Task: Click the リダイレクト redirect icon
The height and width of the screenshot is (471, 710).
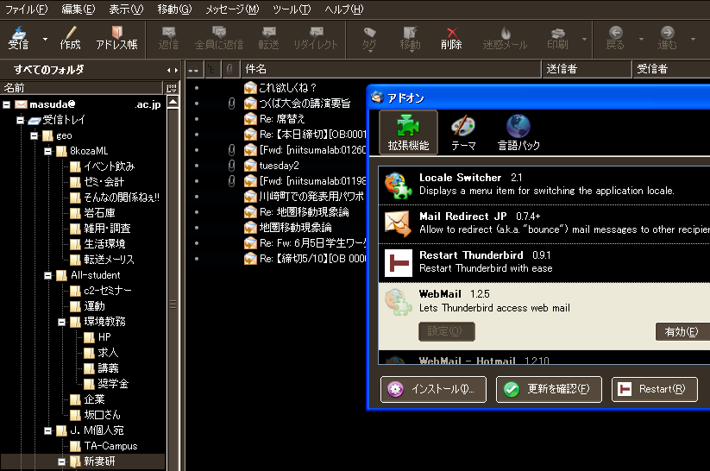Action: [316, 38]
